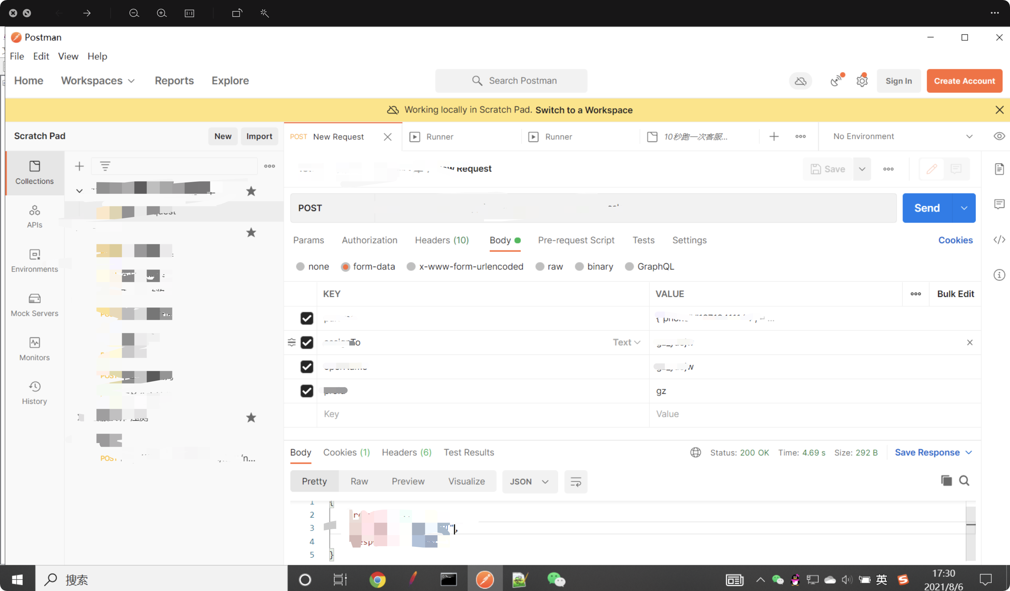Open the Workspaces dropdown

(98, 81)
